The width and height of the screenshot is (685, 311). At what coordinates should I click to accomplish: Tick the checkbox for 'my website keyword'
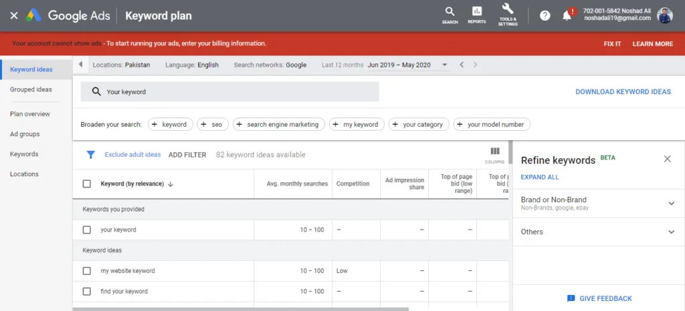(86, 271)
